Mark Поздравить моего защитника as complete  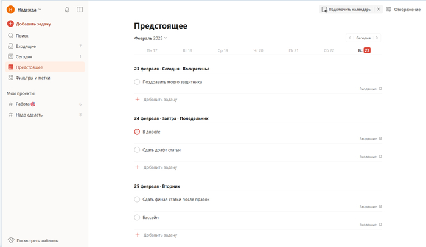coord(137,82)
